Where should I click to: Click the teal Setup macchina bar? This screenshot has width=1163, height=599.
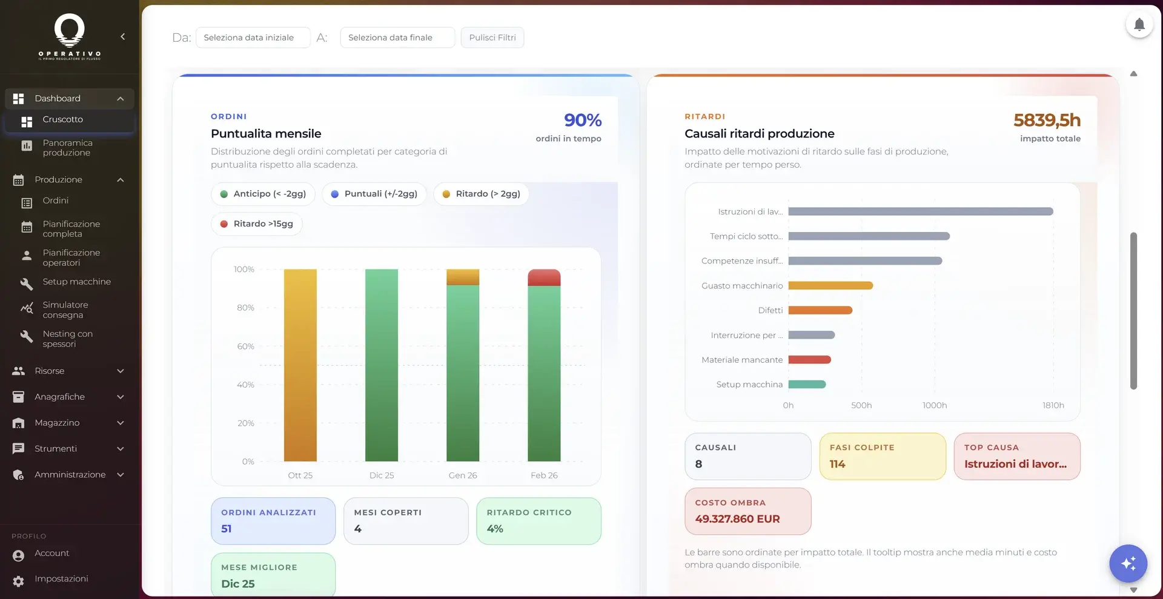pyautogui.click(x=807, y=384)
